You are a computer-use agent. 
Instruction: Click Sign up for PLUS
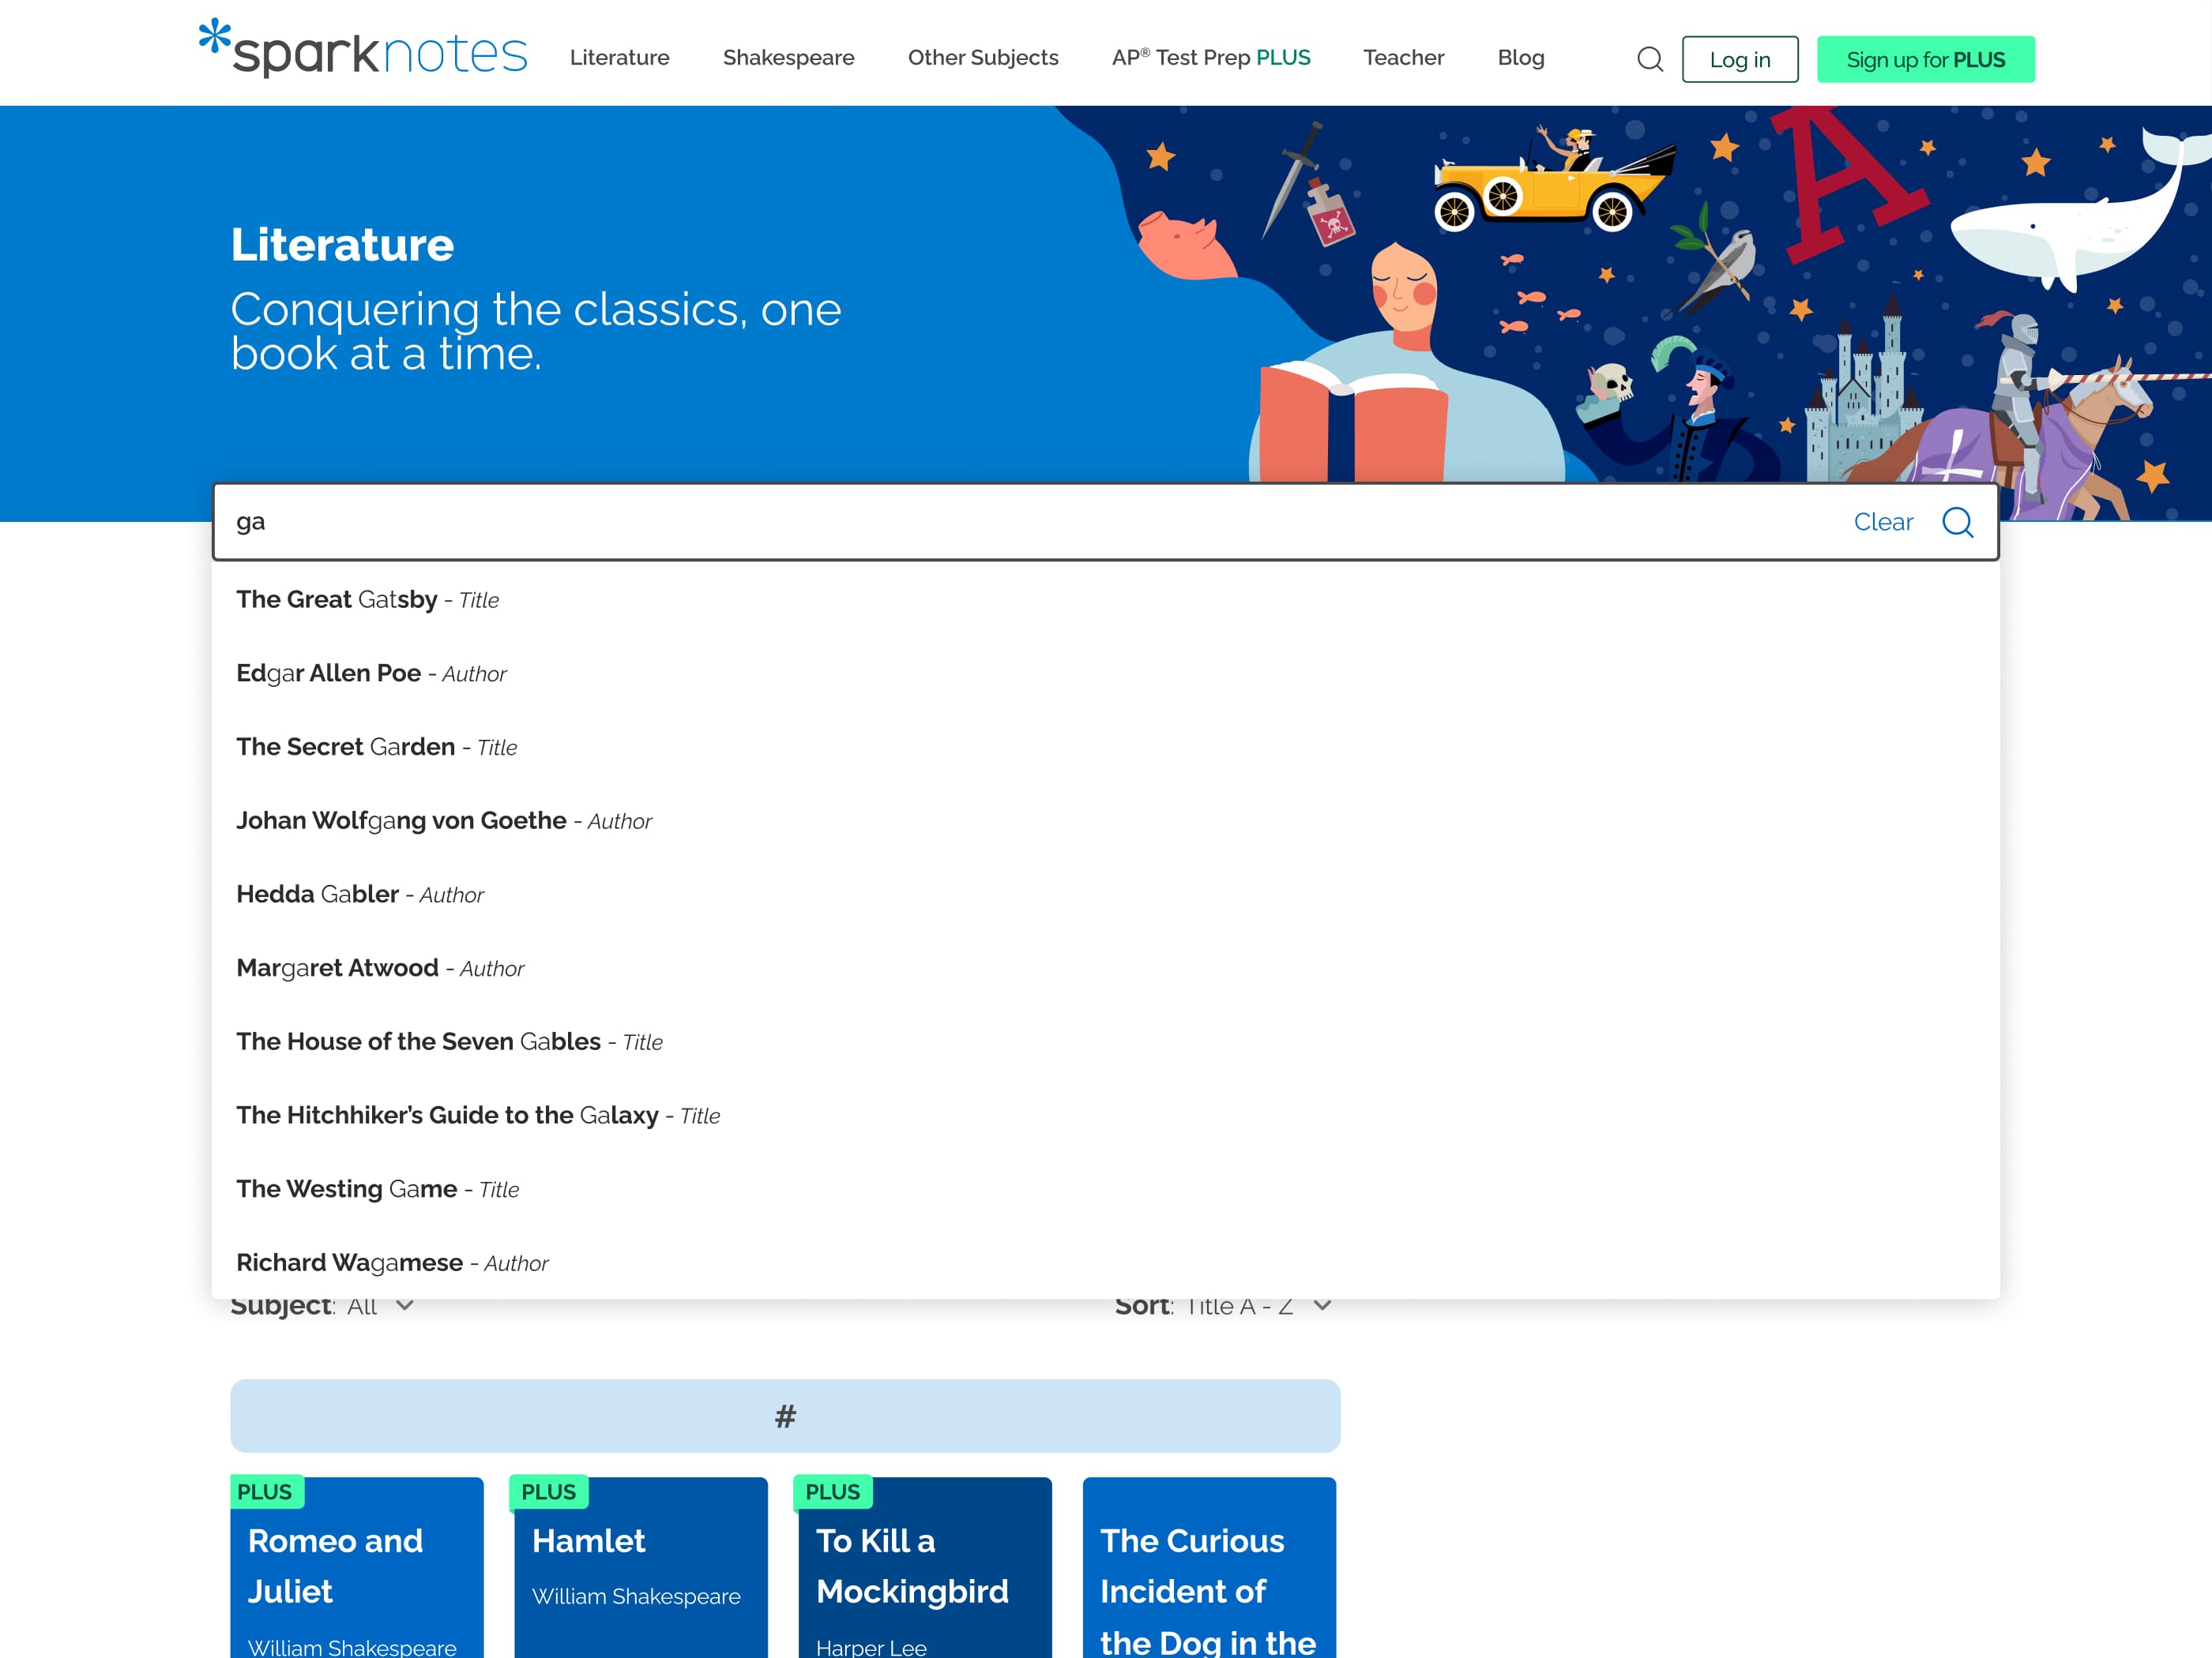click(1926, 60)
